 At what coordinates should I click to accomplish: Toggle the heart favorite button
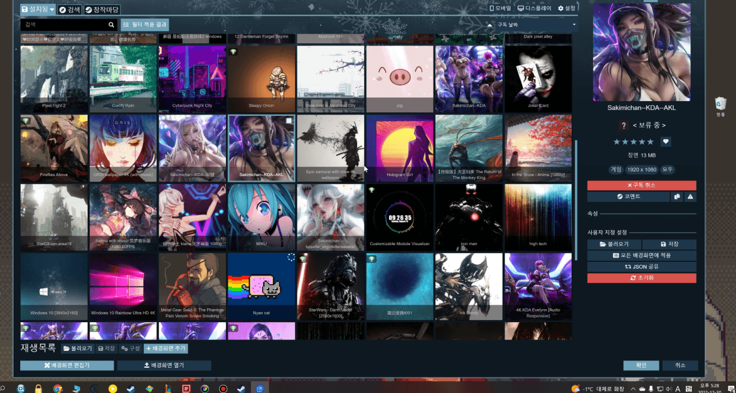pos(666,142)
